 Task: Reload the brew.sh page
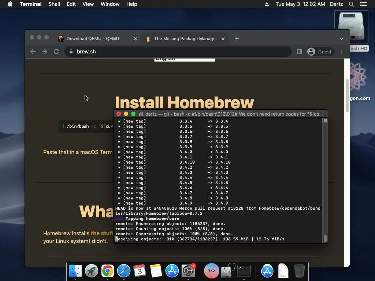coord(56,52)
